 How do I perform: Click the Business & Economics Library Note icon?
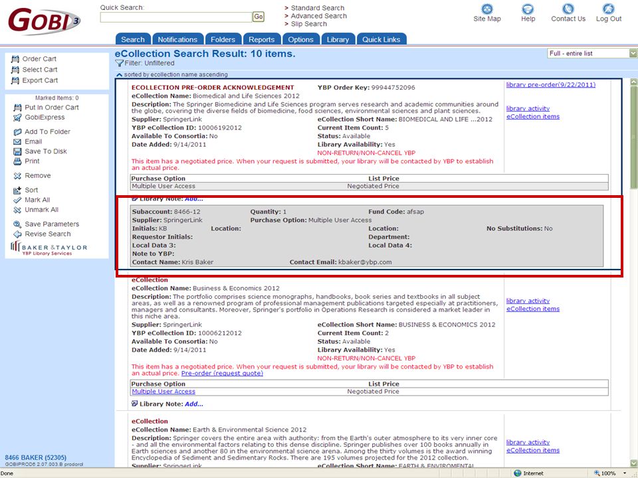tap(135, 404)
